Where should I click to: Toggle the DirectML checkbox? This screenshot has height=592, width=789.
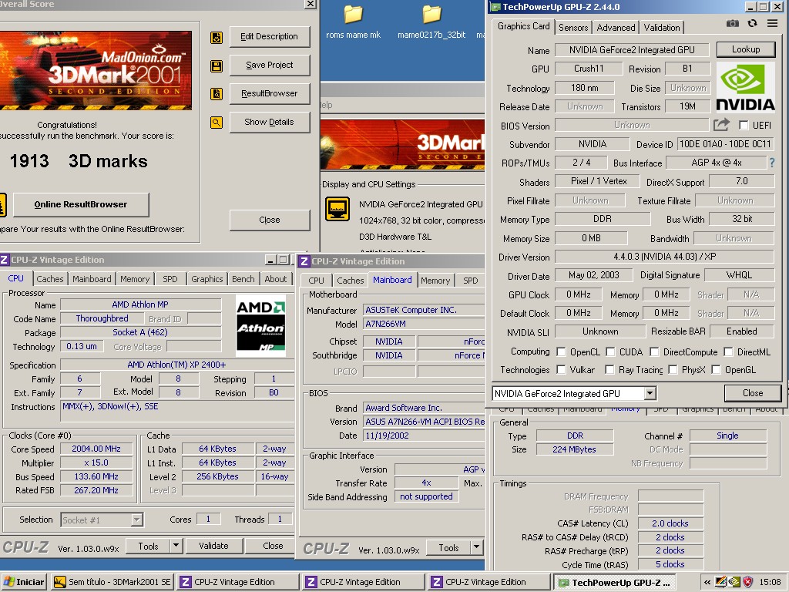[728, 351]
